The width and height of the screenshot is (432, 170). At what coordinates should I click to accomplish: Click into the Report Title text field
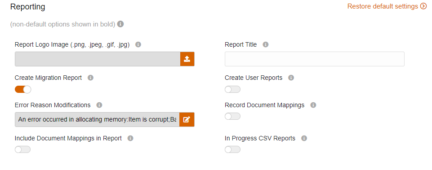[x=315, y=59]
